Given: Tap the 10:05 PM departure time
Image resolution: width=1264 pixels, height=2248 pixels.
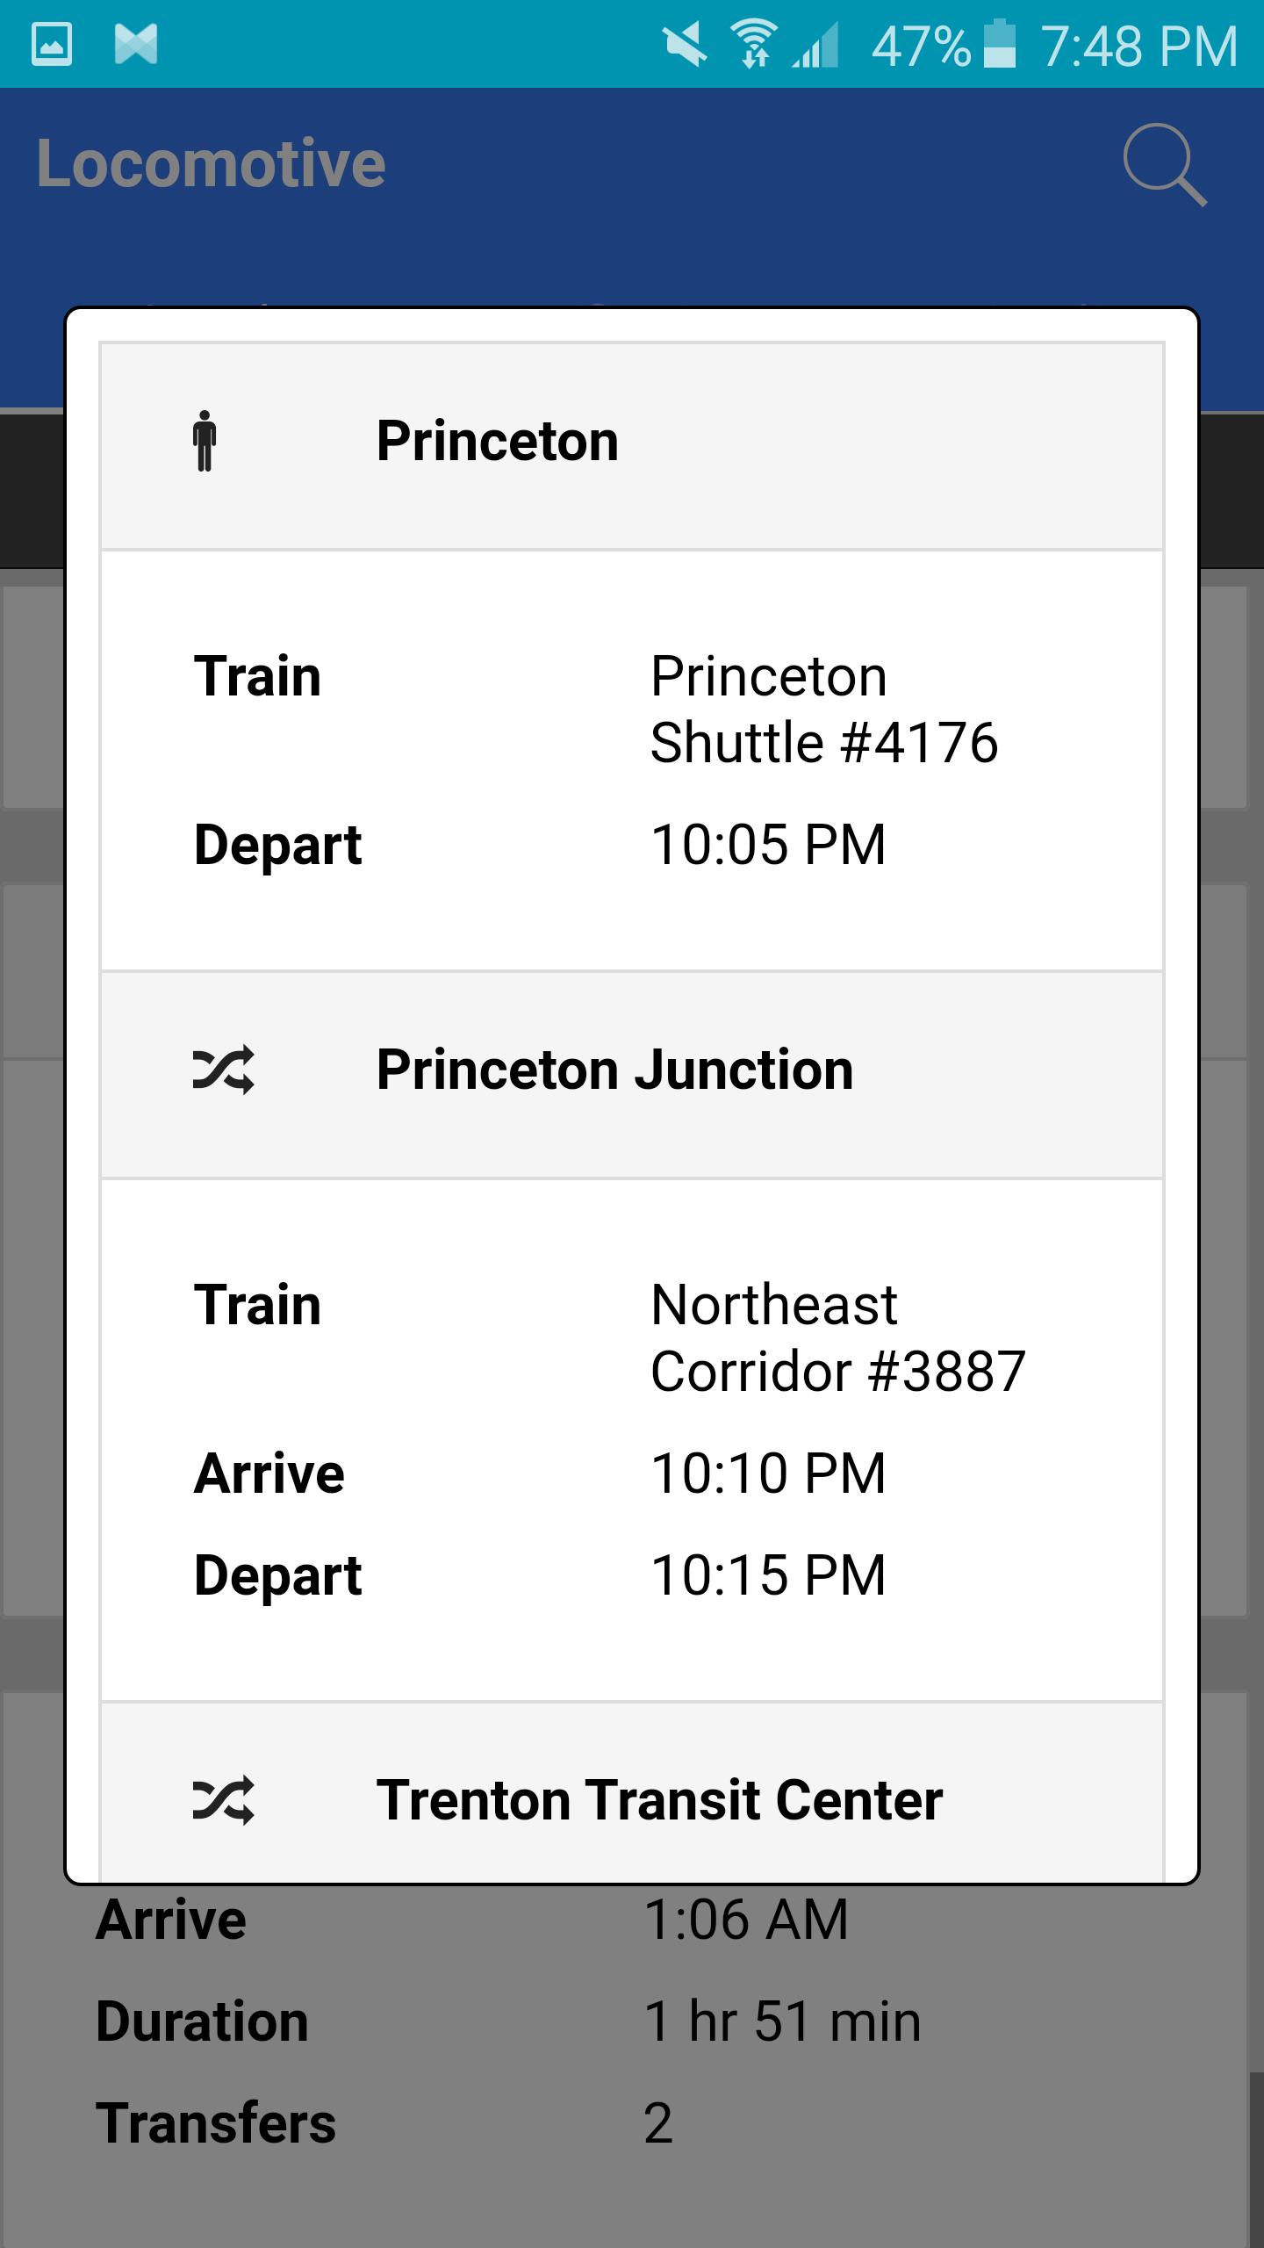Looking at the screenshot, I should 768,845.
